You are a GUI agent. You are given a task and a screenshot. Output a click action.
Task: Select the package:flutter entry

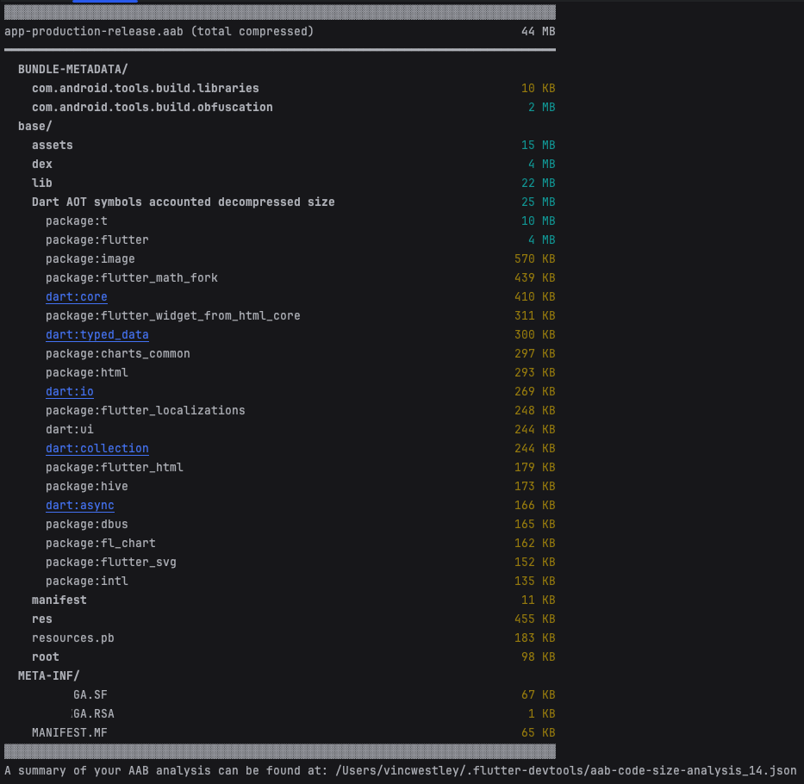point(97,240)
